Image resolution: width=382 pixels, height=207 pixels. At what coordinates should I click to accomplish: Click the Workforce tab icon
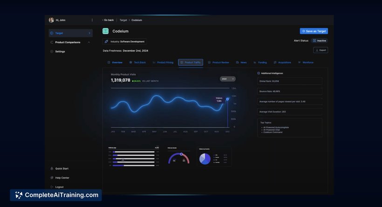tap(300, 62)
